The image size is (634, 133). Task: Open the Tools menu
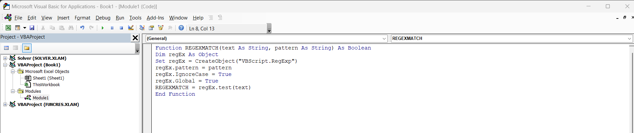tap(135, 18)
